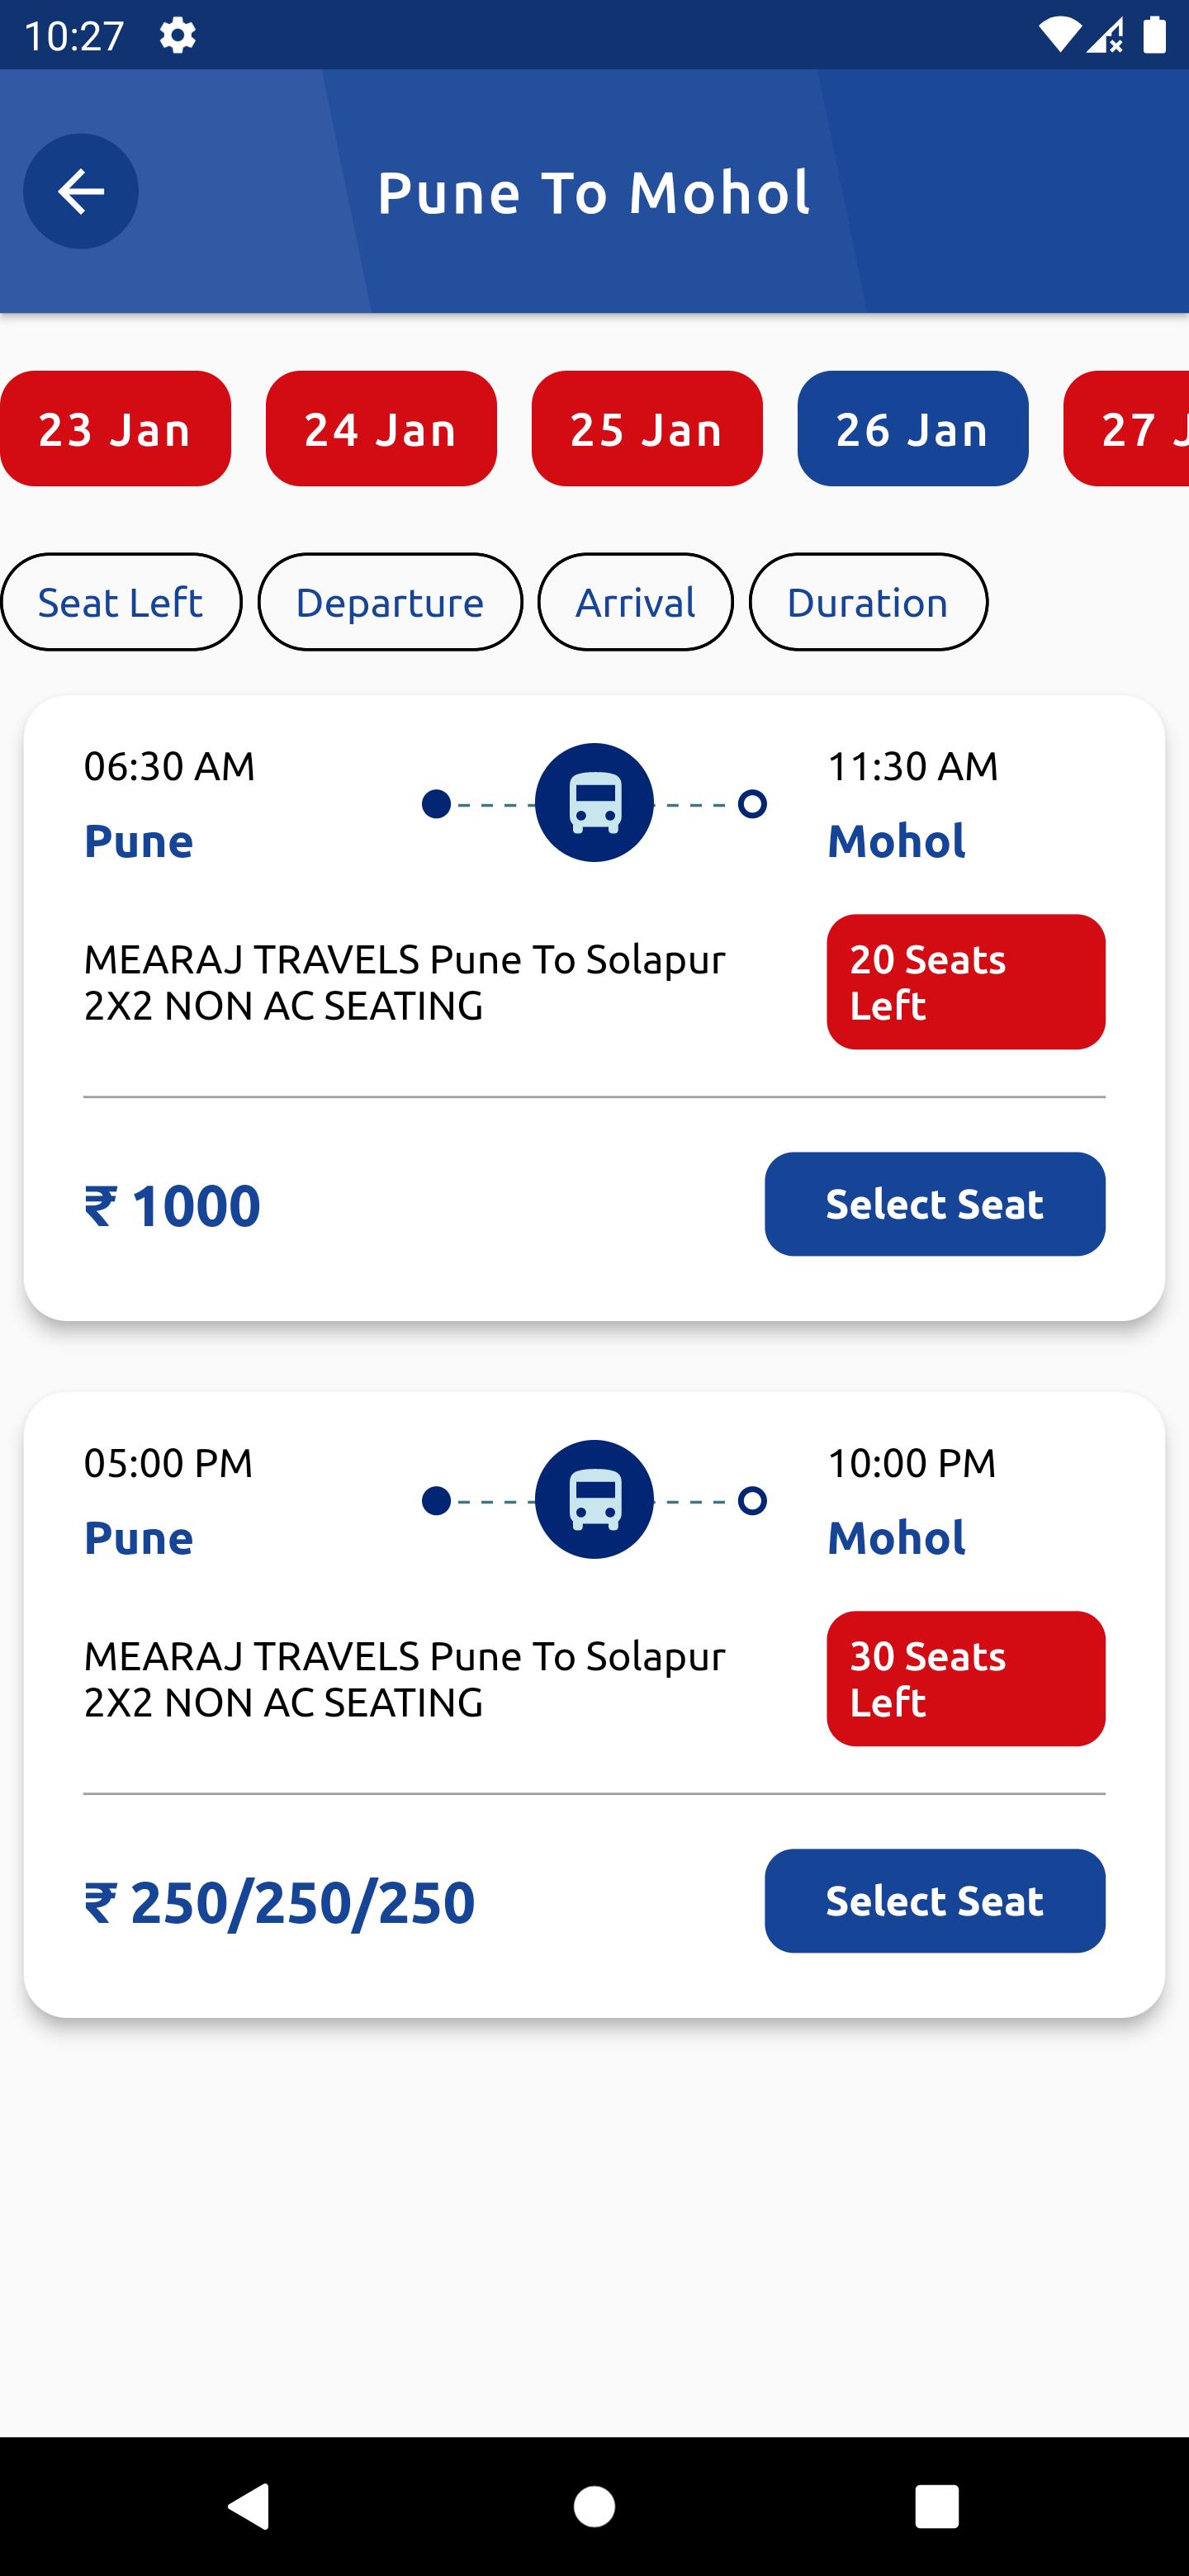Sort by Departure filter
The height and width of the screenshot is (2576, 1189).
coord(390,602)
